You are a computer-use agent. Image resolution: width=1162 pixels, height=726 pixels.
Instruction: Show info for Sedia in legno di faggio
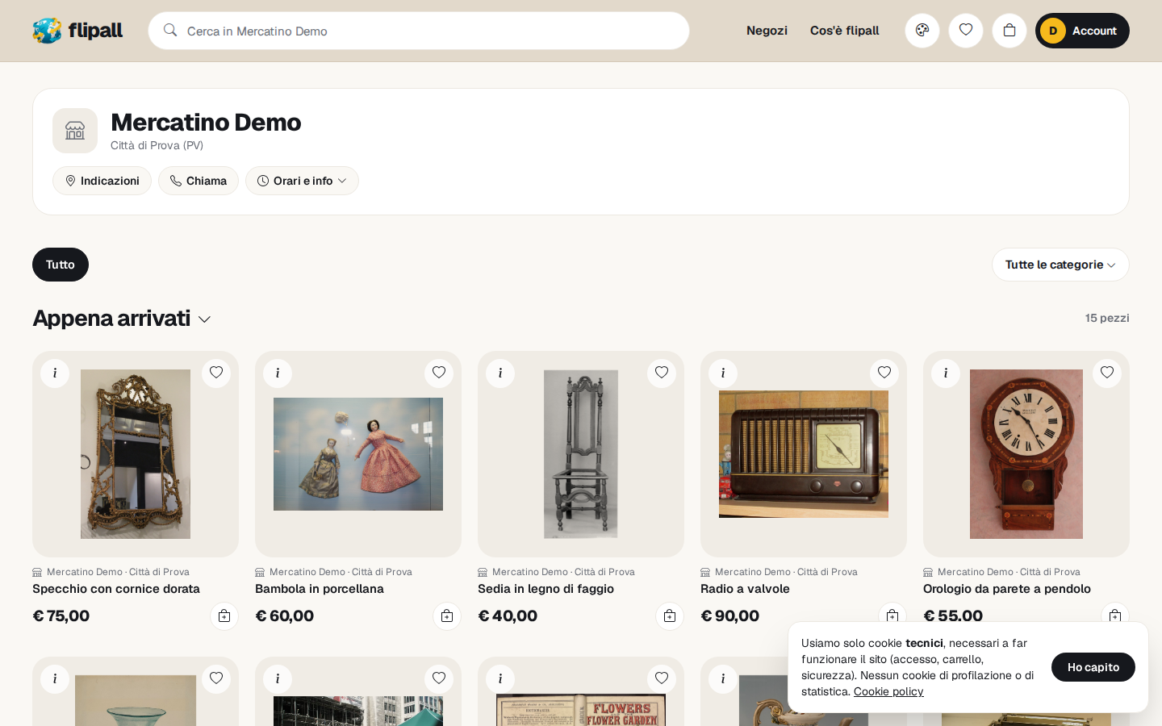pyautogui.click(x=500, y=373)
